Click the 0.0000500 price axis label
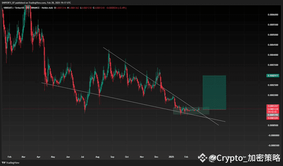The height and width of the screenshot is (166, 283). (x=273, y=125)
